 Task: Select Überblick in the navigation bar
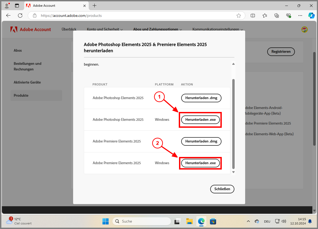click(69, 29)
